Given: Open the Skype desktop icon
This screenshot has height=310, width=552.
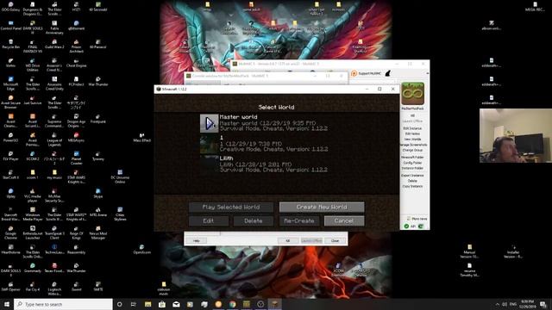Looking at the screenshot, I should pyautogui.click(x=97, y=193).
